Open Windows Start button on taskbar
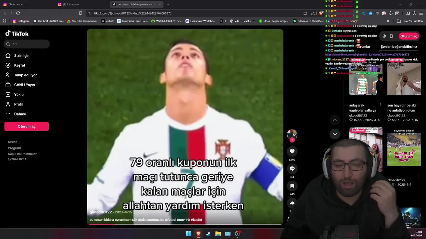426x239 pixels. [189, 234]
